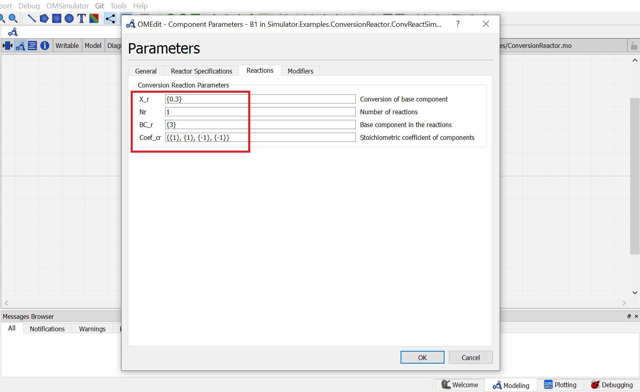Select the Line shape tool
Viewport: 640px width, 392px height.
tap(32, 18)
